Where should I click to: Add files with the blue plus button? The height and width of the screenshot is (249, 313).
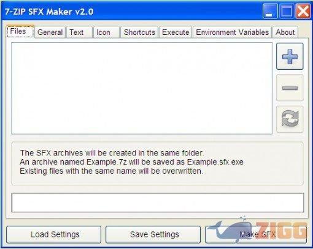pos(290,56)
